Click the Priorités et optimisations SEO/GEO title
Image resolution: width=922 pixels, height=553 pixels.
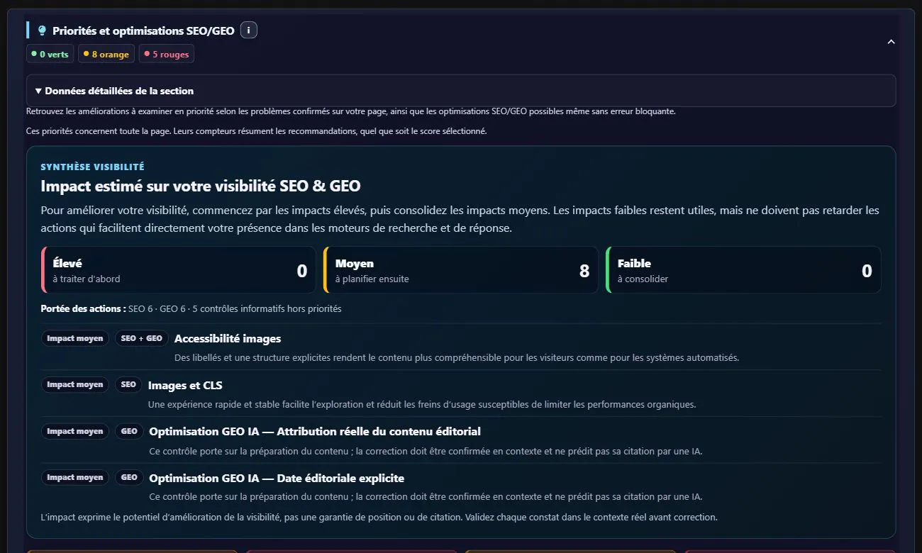(143, 31)
